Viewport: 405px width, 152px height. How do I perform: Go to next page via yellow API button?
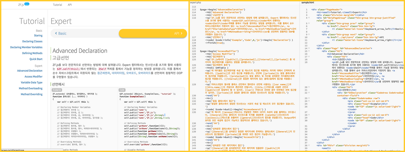153,33
